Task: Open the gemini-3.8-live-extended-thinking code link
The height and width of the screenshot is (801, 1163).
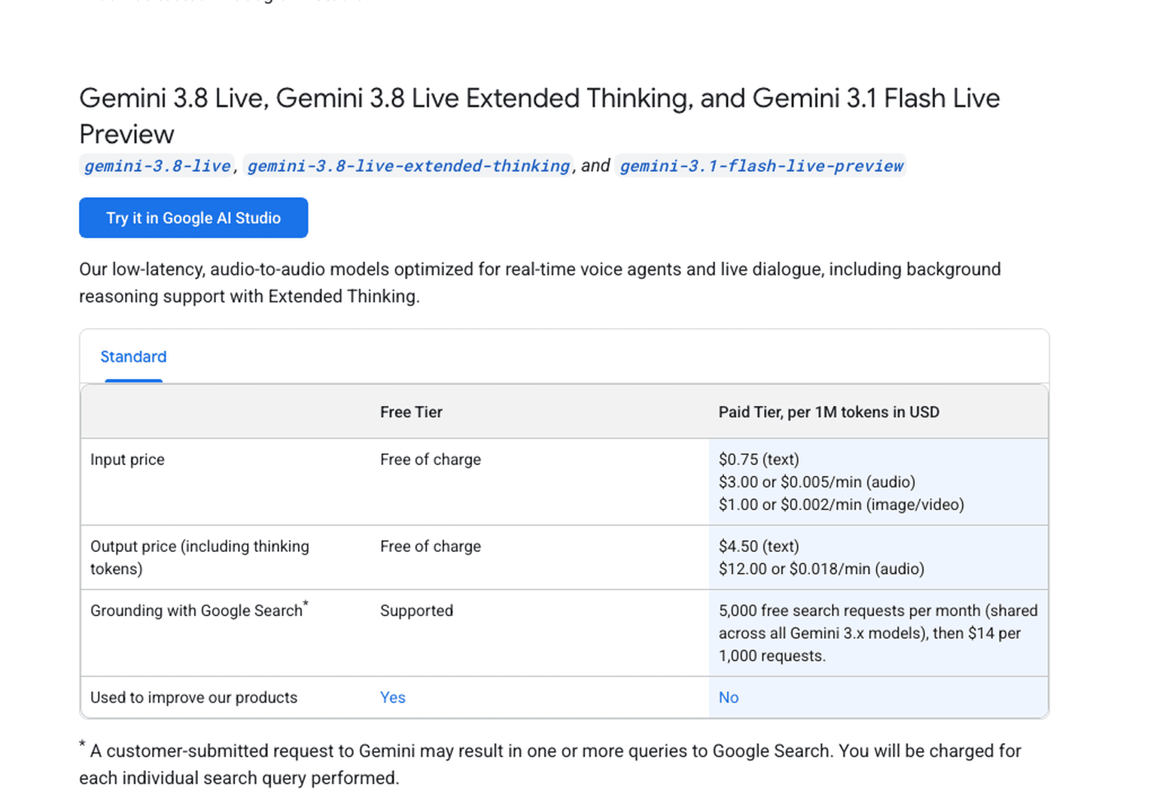Action: [x=409, y=166]
